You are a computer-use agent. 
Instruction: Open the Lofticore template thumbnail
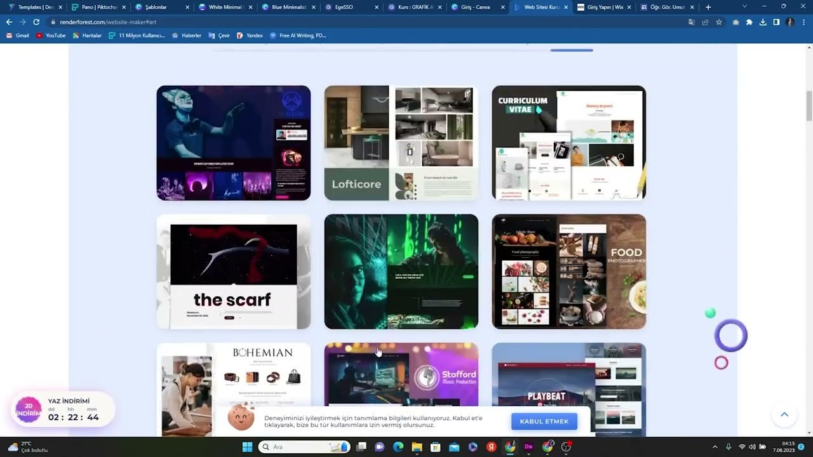click(x=401, y=143)
